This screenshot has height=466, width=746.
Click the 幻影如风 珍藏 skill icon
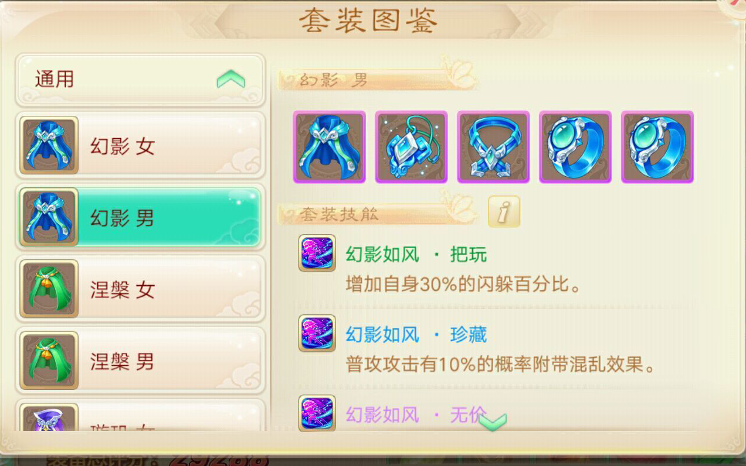point(317,333)
